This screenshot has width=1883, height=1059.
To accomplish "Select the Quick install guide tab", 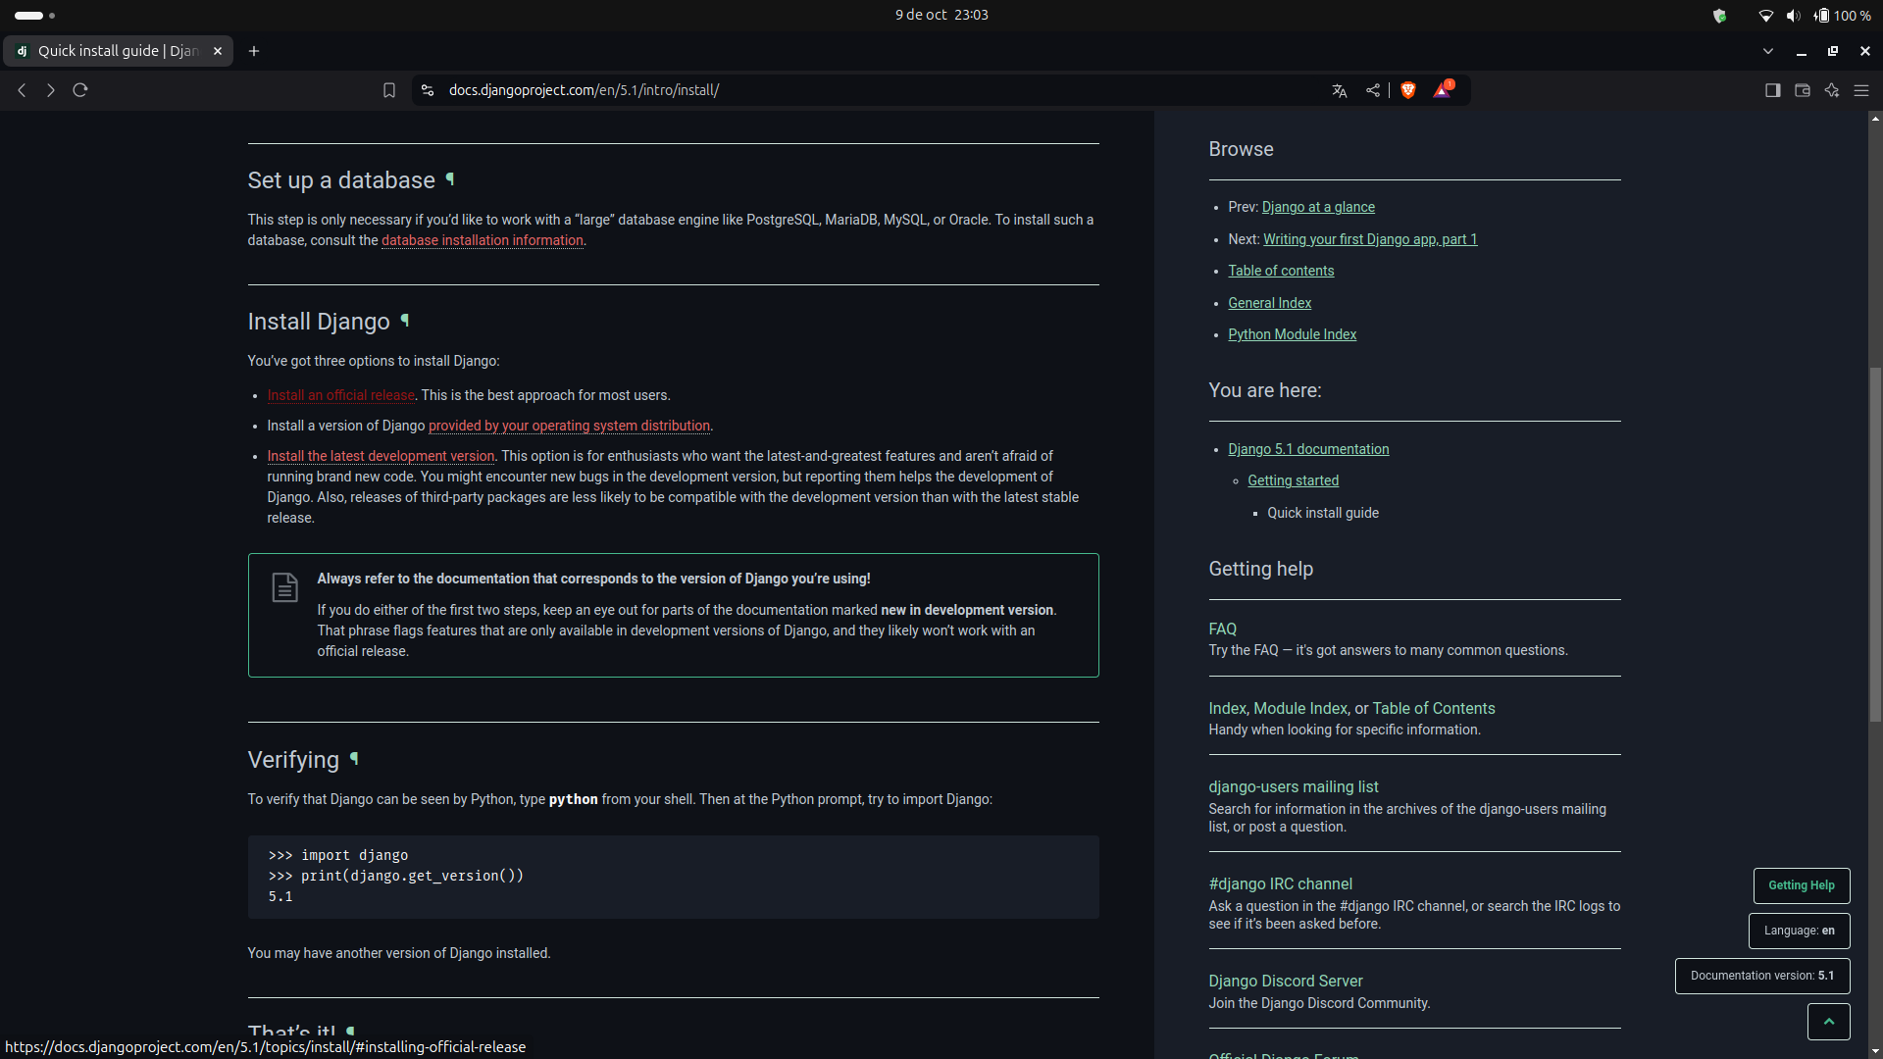I will click(118, 51).
